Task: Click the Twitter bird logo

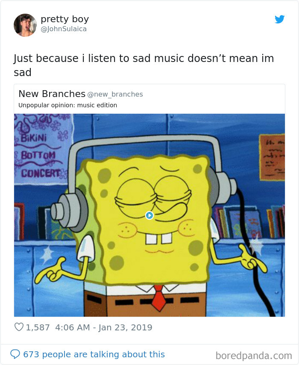Action: (x=279, y=19)
